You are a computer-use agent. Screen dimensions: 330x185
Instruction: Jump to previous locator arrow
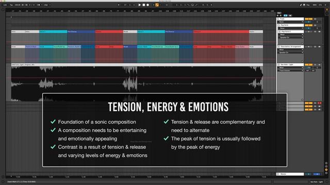[x=278, y=15]
